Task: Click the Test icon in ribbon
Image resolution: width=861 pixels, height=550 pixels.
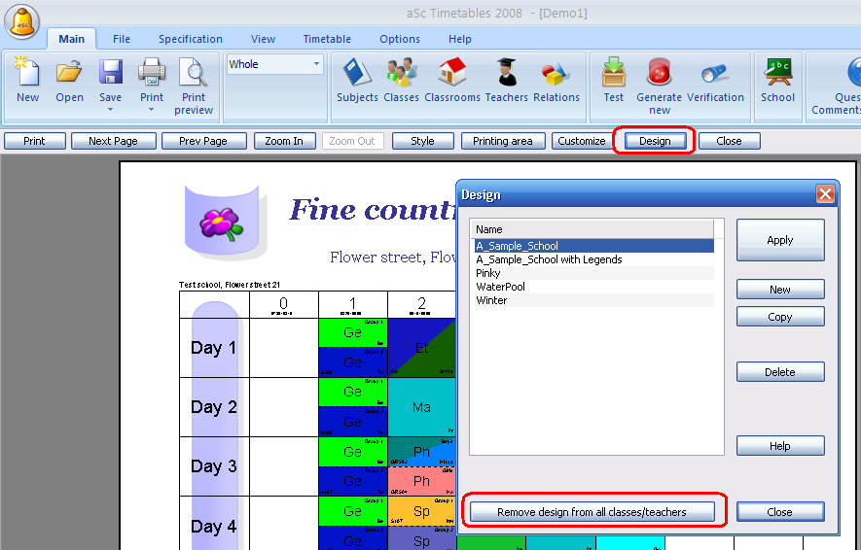Action: point(614,74)
